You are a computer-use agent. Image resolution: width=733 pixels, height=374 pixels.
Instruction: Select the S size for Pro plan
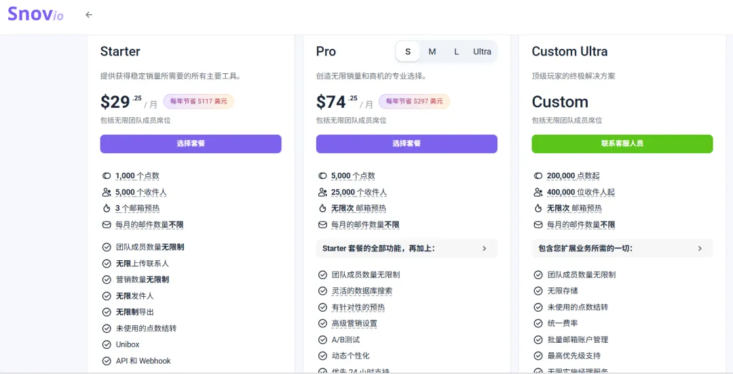(x=408, y=51)
